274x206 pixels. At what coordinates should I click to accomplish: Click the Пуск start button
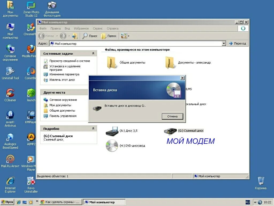(7, 202)
